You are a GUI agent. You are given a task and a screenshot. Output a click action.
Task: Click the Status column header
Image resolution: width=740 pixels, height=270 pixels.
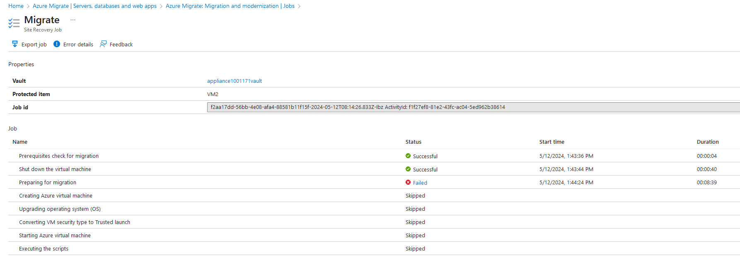(414, 142)
